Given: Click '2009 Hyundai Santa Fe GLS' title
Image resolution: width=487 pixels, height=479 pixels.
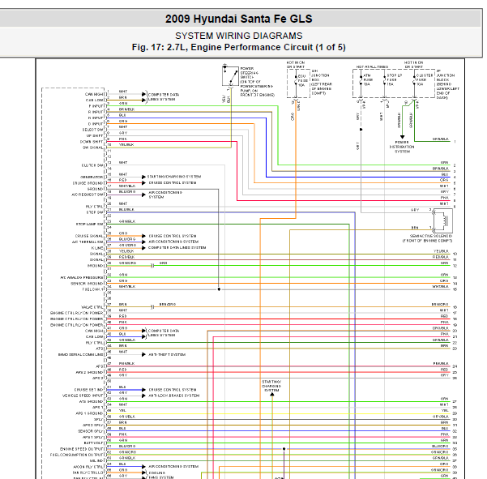Looking at the screenshot, I should [238, 19].
